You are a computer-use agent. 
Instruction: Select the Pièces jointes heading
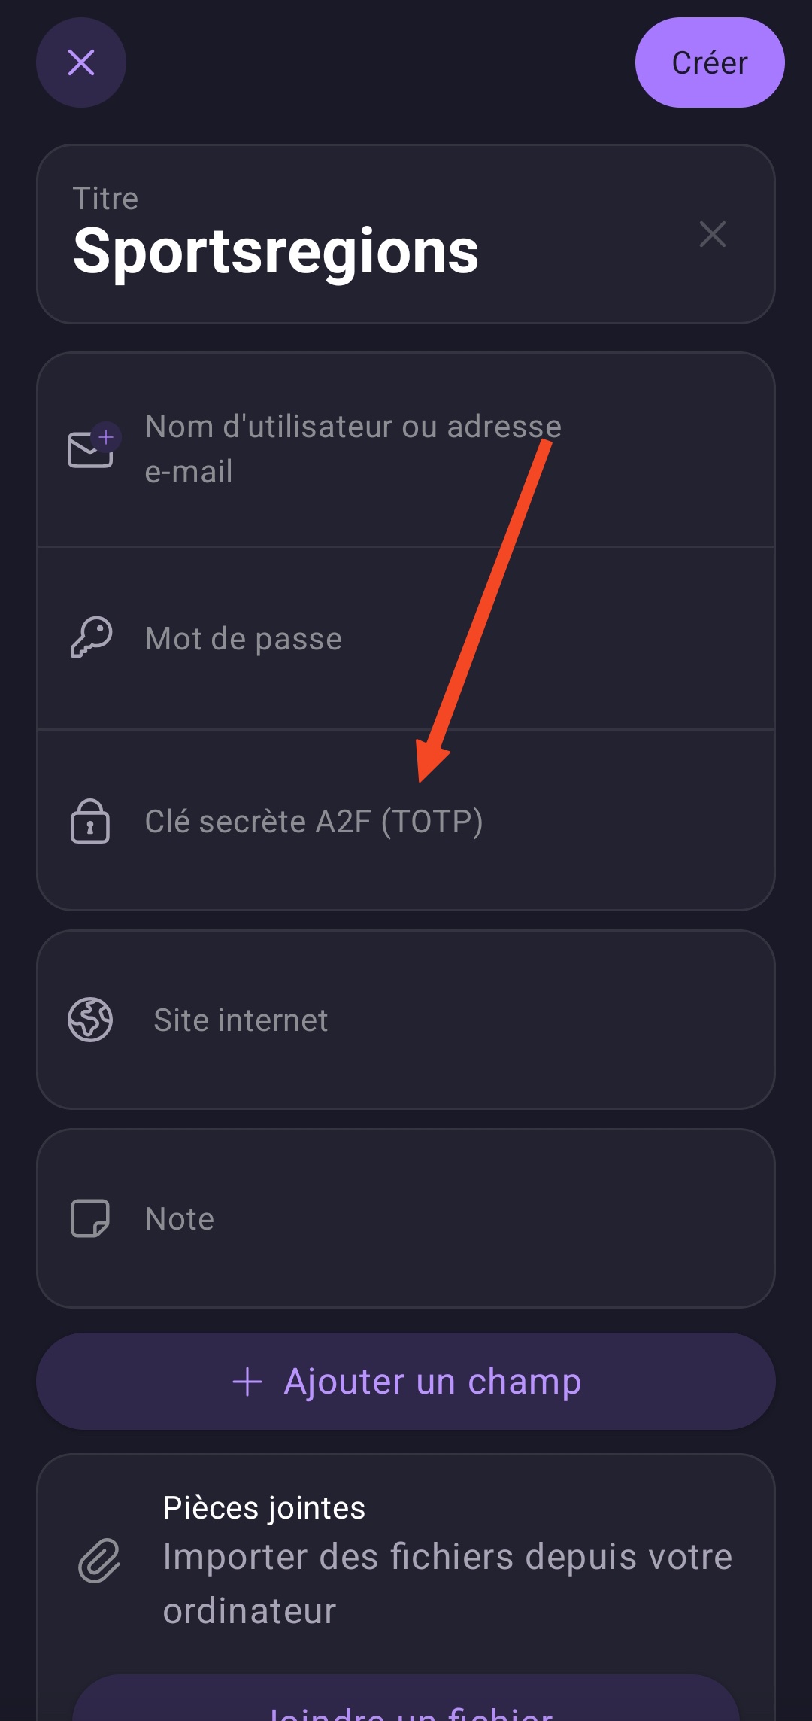pyautogui.click(x=264, y=1508)
